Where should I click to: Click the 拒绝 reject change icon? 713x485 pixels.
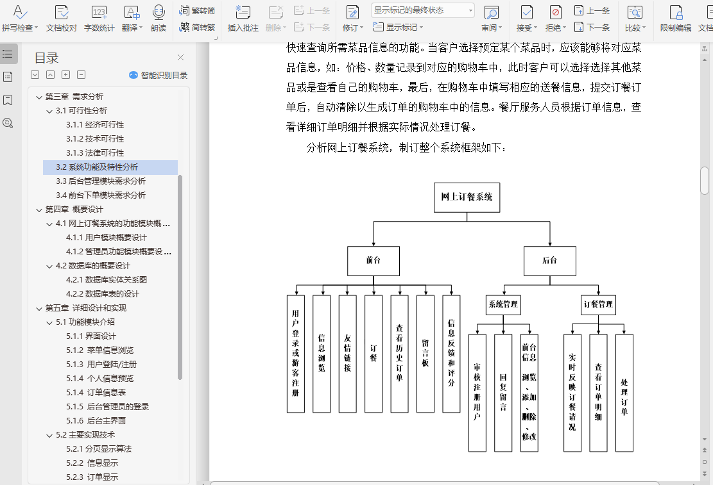point(555,13)
